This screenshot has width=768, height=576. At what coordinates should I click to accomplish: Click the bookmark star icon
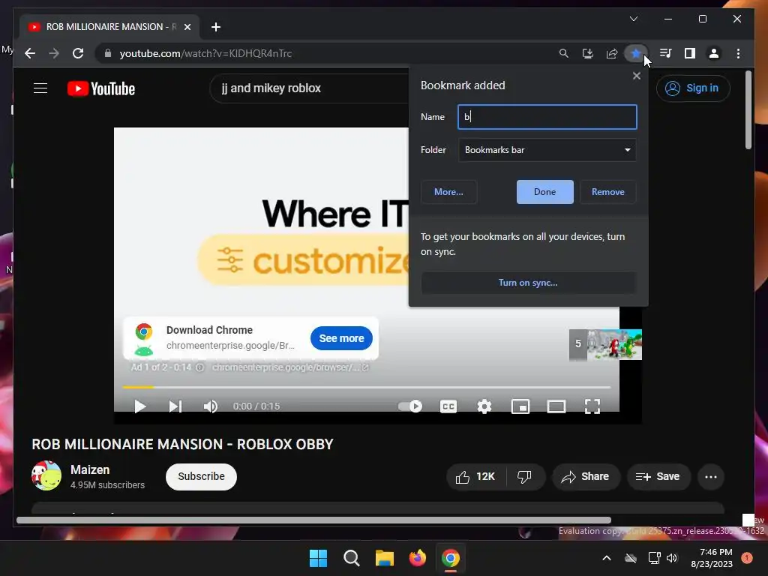636,53
